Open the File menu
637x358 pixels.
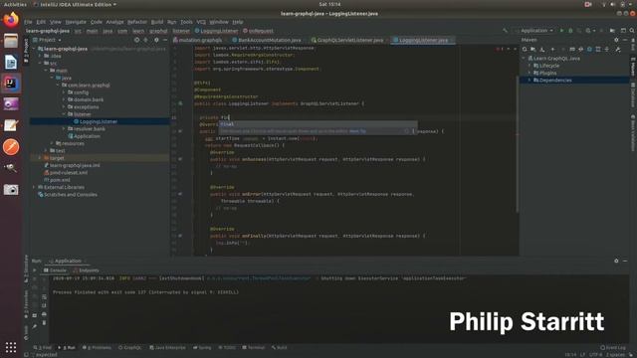tap(28, 22)
